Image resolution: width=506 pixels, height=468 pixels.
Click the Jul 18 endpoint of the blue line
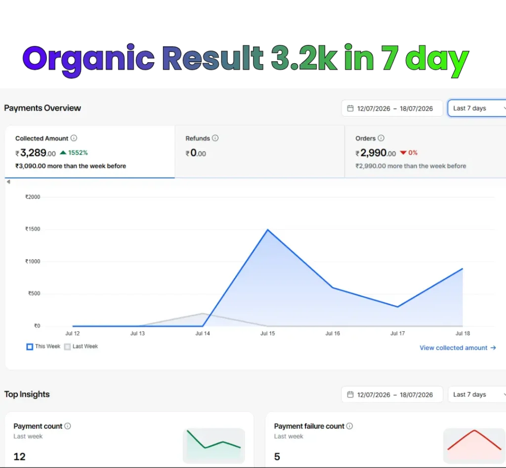click(x=463, y=269)
